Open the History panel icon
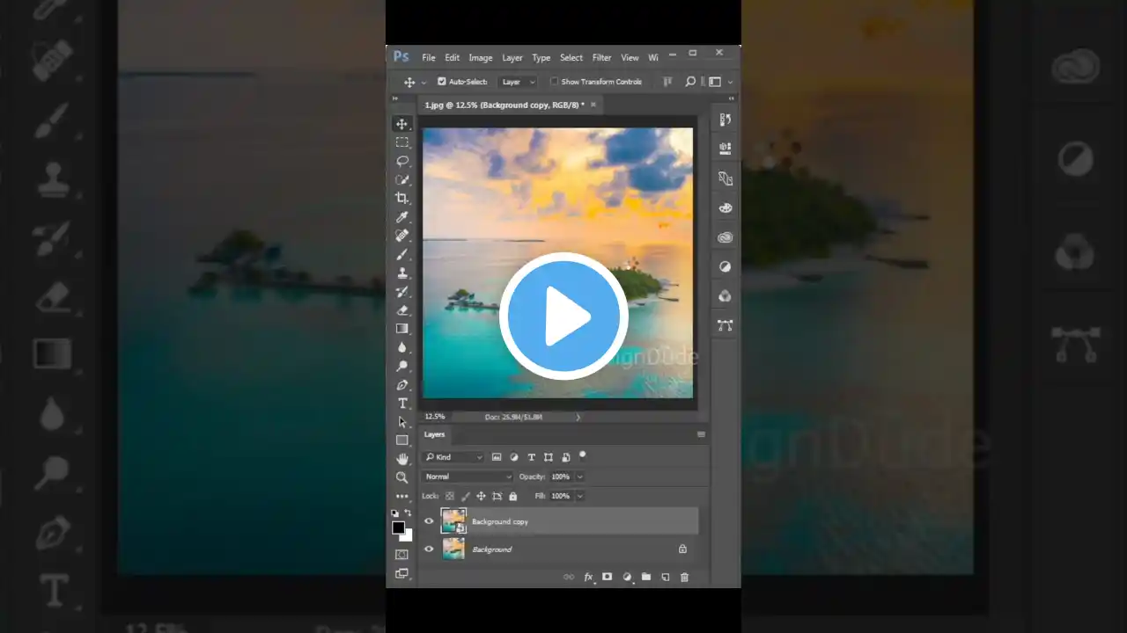Image resolution: width=1127 pixels, height=633 pixels. 726,120
